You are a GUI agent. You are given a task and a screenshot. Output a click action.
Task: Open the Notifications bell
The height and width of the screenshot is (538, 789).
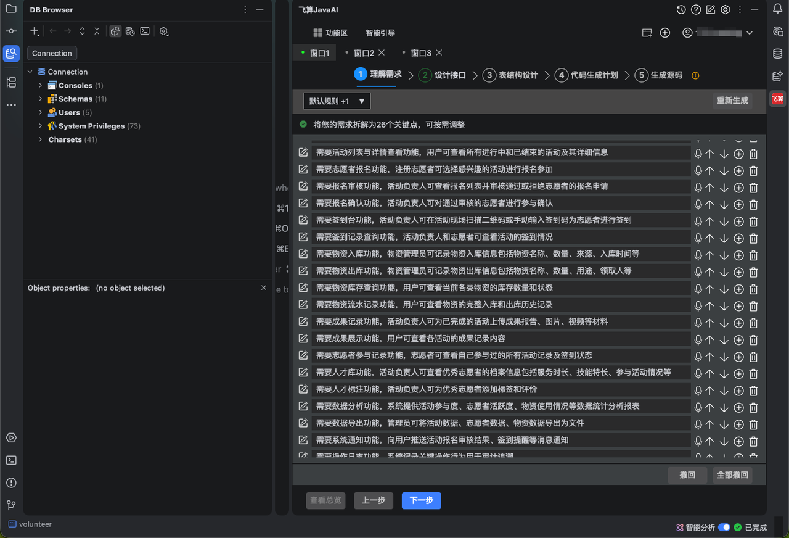[x=778, y=9]
